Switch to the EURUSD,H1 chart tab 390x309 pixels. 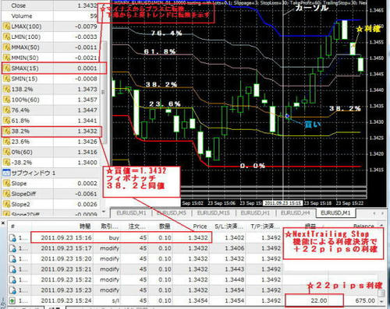(x=255, y=213)
